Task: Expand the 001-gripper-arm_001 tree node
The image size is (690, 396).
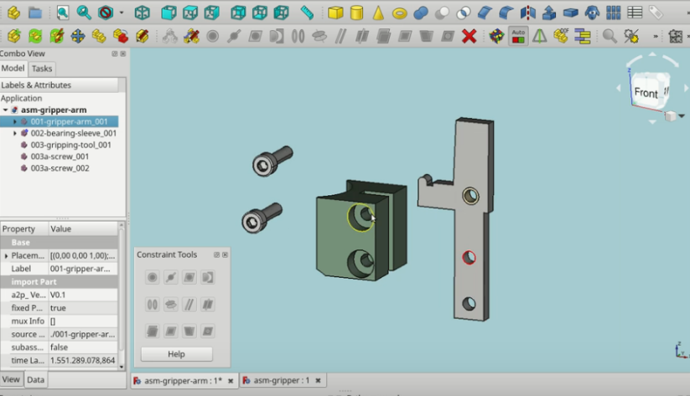Action: coord(14,121)
